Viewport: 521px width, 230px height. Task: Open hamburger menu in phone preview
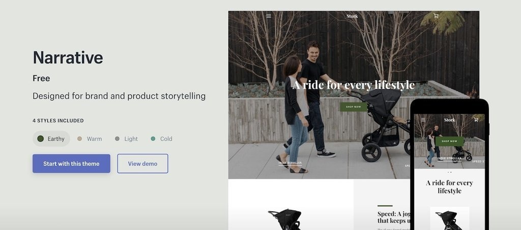(x=423, y=120)
